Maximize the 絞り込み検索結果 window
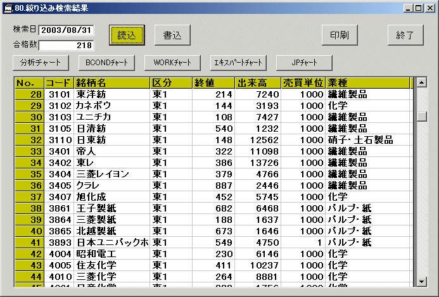 pyautogui.click(x=418, y=8)
